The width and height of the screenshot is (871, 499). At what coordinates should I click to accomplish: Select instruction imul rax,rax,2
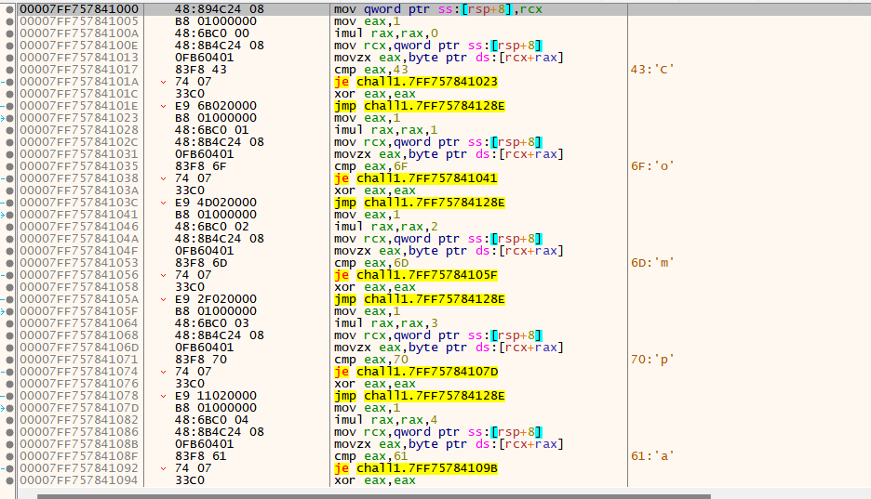386,227
